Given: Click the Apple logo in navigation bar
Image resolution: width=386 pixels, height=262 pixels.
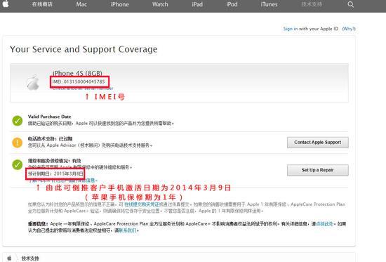Looking at the screenshot, I should click(x=6, y=4).
